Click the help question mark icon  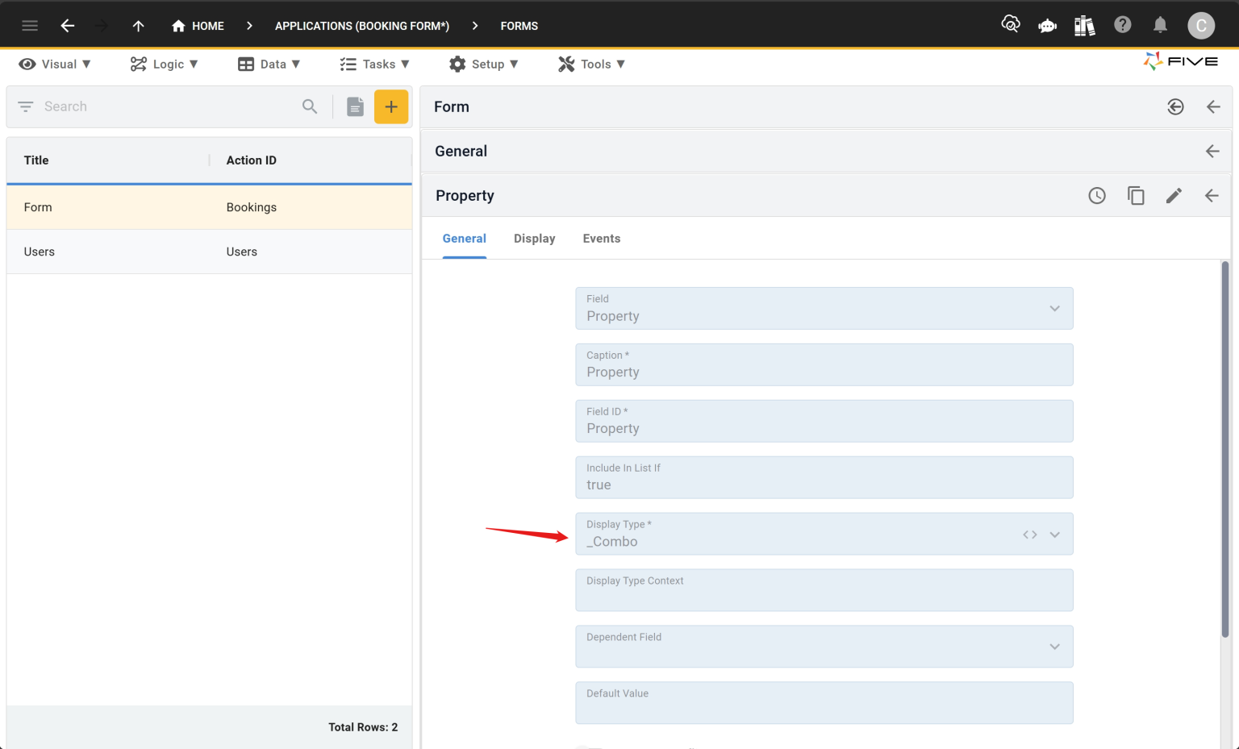1122,25
